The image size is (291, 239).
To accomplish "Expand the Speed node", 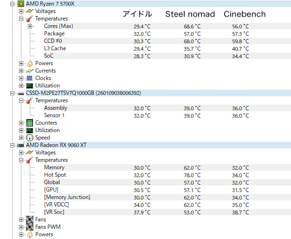I will 21,138.
